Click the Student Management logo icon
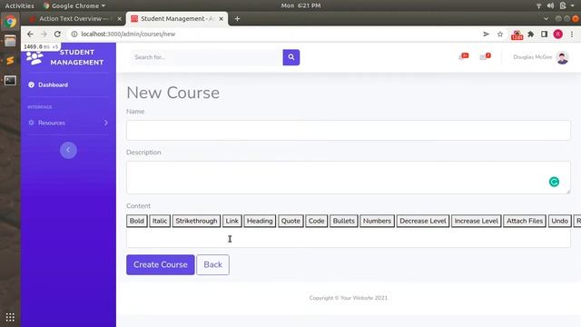 click(x=34, y=57)
